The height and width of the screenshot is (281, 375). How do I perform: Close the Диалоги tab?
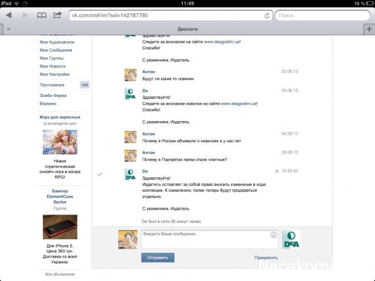pos(8,28)
